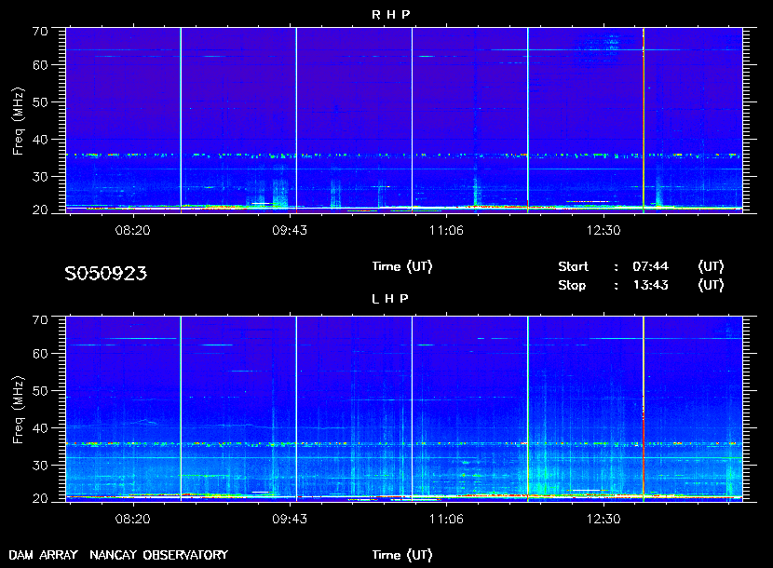This screenshot has height=568, width=773.
Task: Click the 11:06 time label under the RHP plot
Action: click(446, 230)
